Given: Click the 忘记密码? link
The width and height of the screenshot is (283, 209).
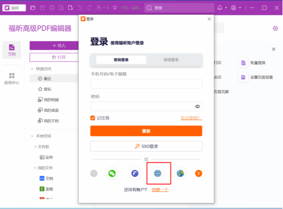Looking at the screenshot, I should click(191, 118).
